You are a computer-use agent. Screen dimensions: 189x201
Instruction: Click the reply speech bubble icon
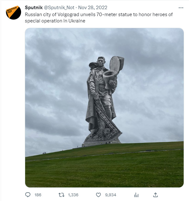tap(28, 195)
